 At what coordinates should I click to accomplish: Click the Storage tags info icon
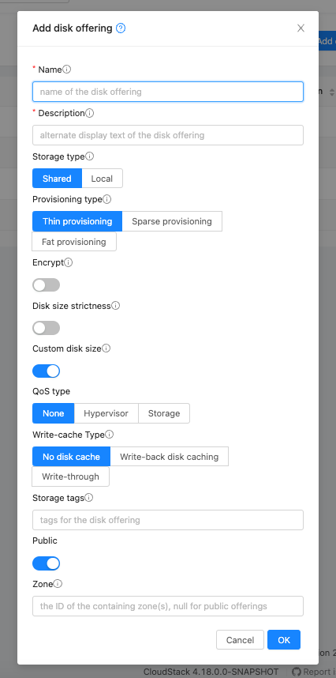click(89, 498)
